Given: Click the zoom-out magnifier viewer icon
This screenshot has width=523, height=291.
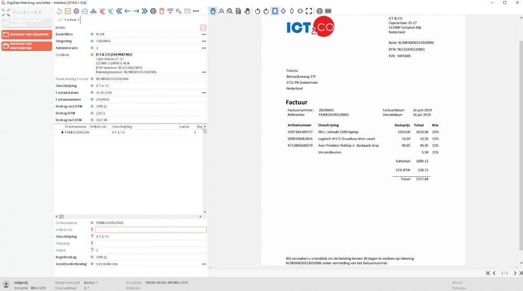Looking at the screenshot, I should (x=222, y=11).
